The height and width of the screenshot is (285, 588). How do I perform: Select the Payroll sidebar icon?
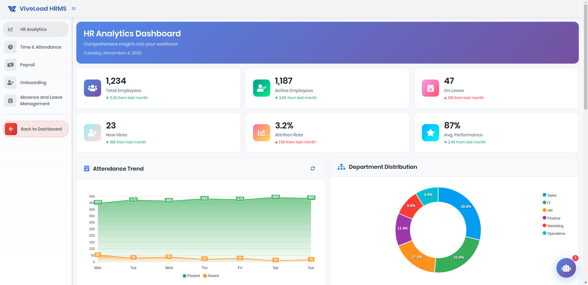(10, 65)
